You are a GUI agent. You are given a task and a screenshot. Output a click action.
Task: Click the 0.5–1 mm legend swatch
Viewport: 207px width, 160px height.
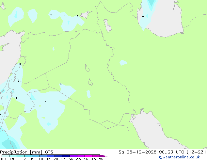[x=13, y=156]
